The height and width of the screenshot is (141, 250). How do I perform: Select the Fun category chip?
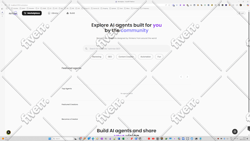pyautogui.click(x=159, y=57)
